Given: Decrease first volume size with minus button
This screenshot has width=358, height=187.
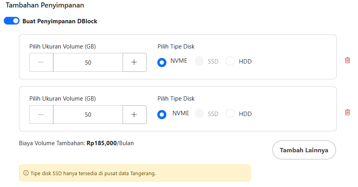Looking at the screenshot, I should [x=41, y=62].
